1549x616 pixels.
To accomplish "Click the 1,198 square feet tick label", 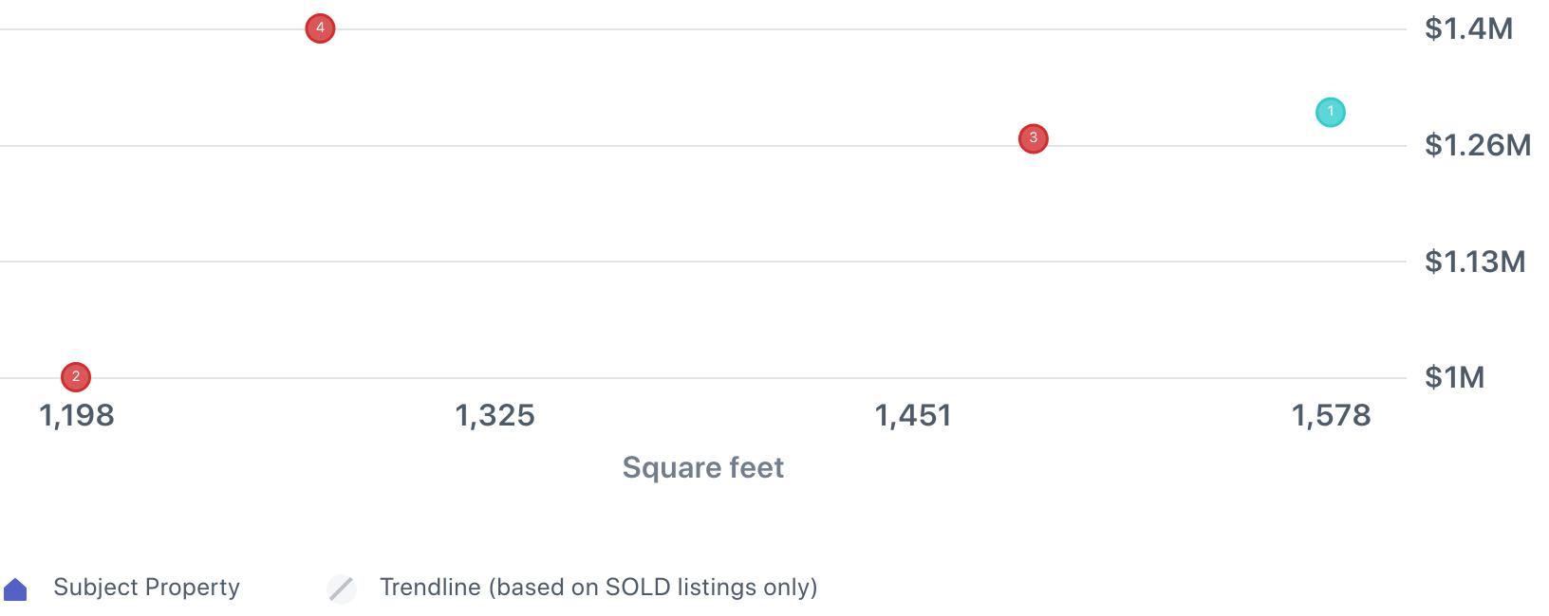I will 76,415.
